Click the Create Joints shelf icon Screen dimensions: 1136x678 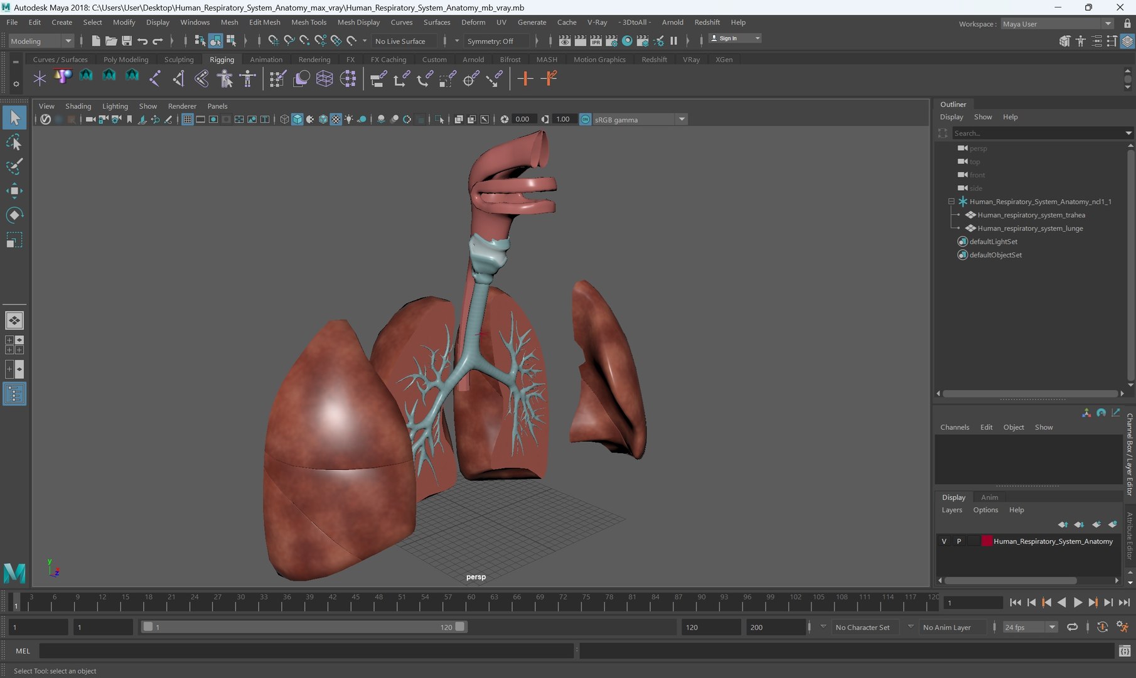coord(155,78)
